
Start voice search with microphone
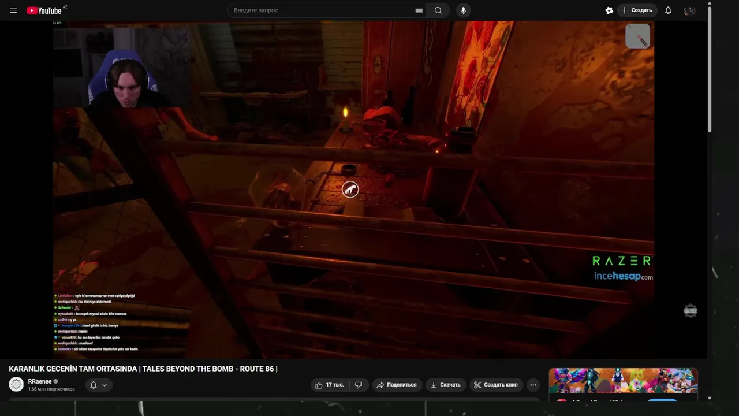click(463, 10)
